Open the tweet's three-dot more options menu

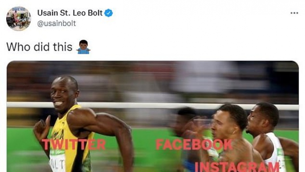coord(294,13)
